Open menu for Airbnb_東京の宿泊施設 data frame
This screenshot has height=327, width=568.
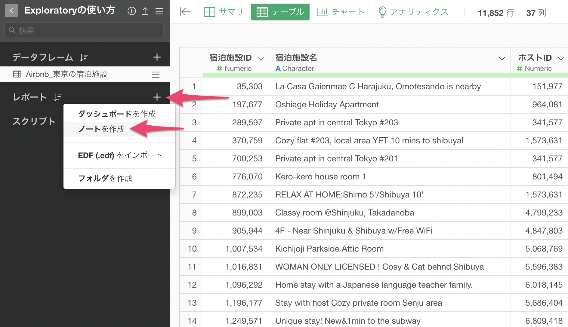click(156, 75)
